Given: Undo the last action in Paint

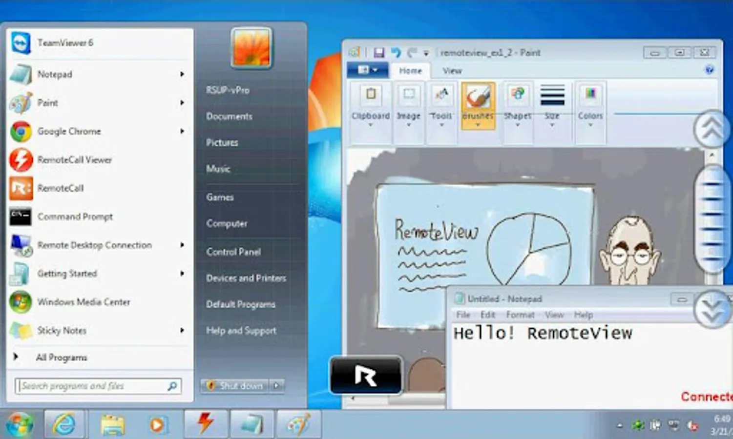Looking at the screenshot, I should coord(396,53).
